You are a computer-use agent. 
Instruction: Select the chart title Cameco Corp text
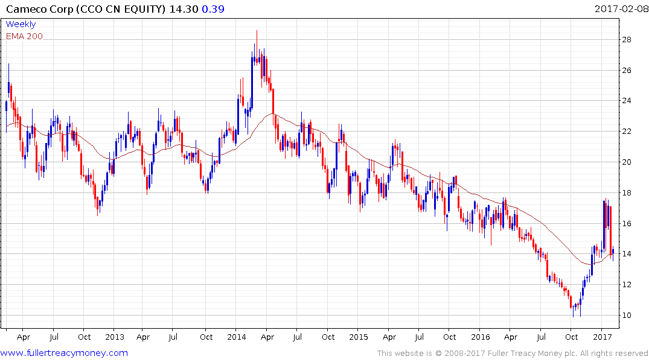coord(40,9)
